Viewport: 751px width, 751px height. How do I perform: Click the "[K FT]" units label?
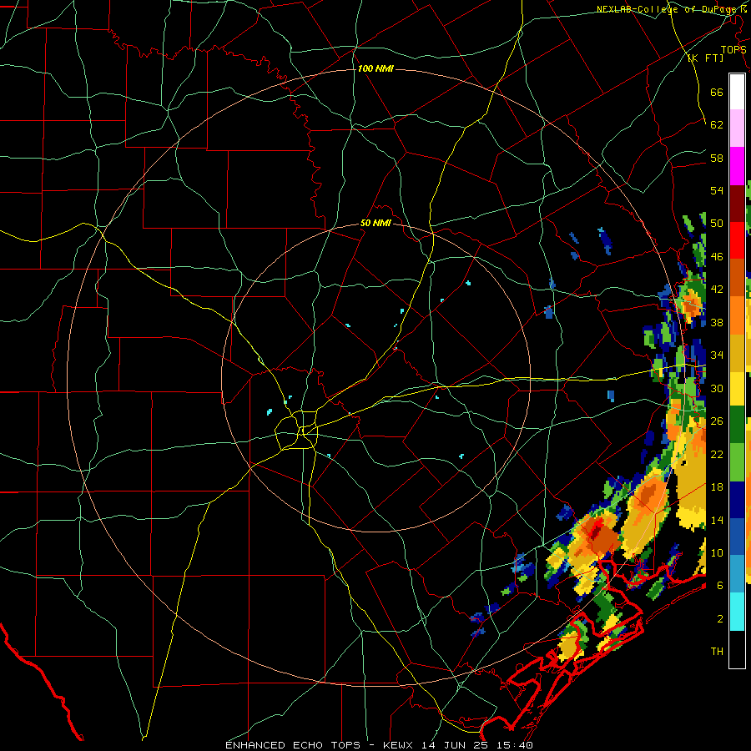pyautogui.click(x=705, y=58)
